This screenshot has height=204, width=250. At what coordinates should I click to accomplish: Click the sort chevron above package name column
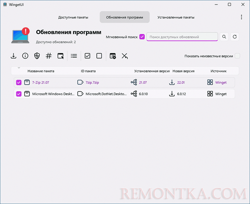pos(19,68)
